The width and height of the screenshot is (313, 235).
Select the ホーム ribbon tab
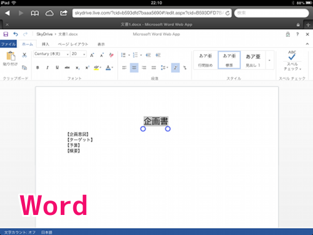(28, 44)
